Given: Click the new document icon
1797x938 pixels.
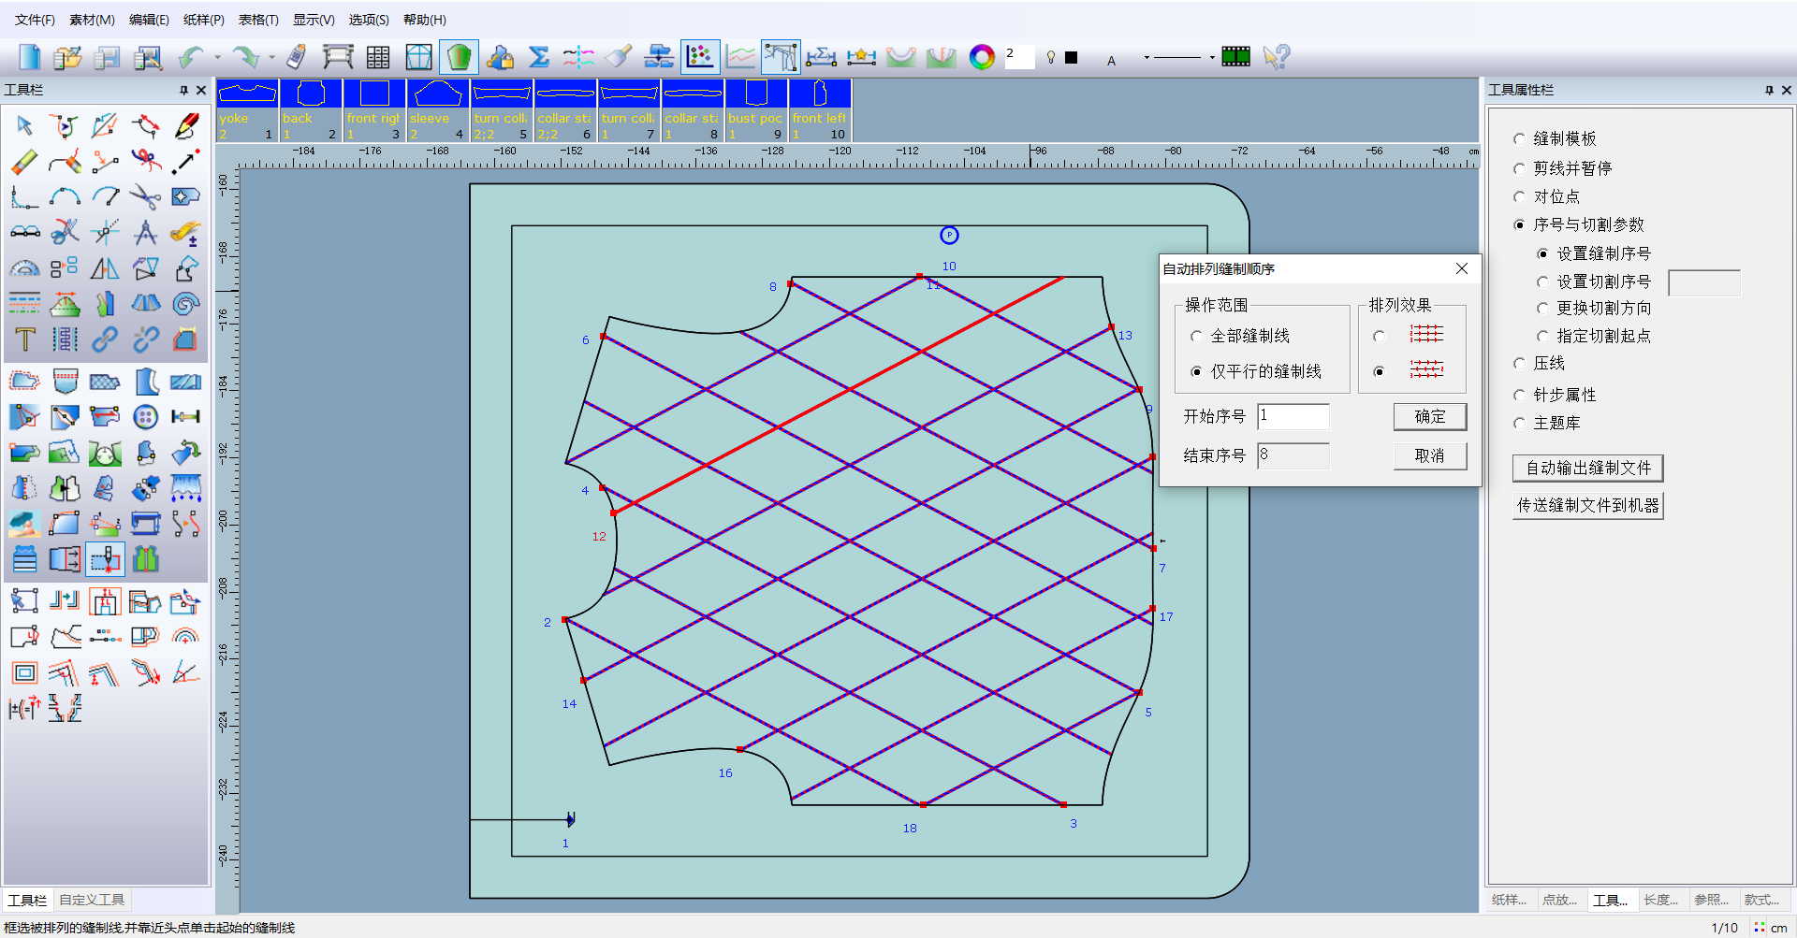Looking at the screenshot, I should coord(29,57).
